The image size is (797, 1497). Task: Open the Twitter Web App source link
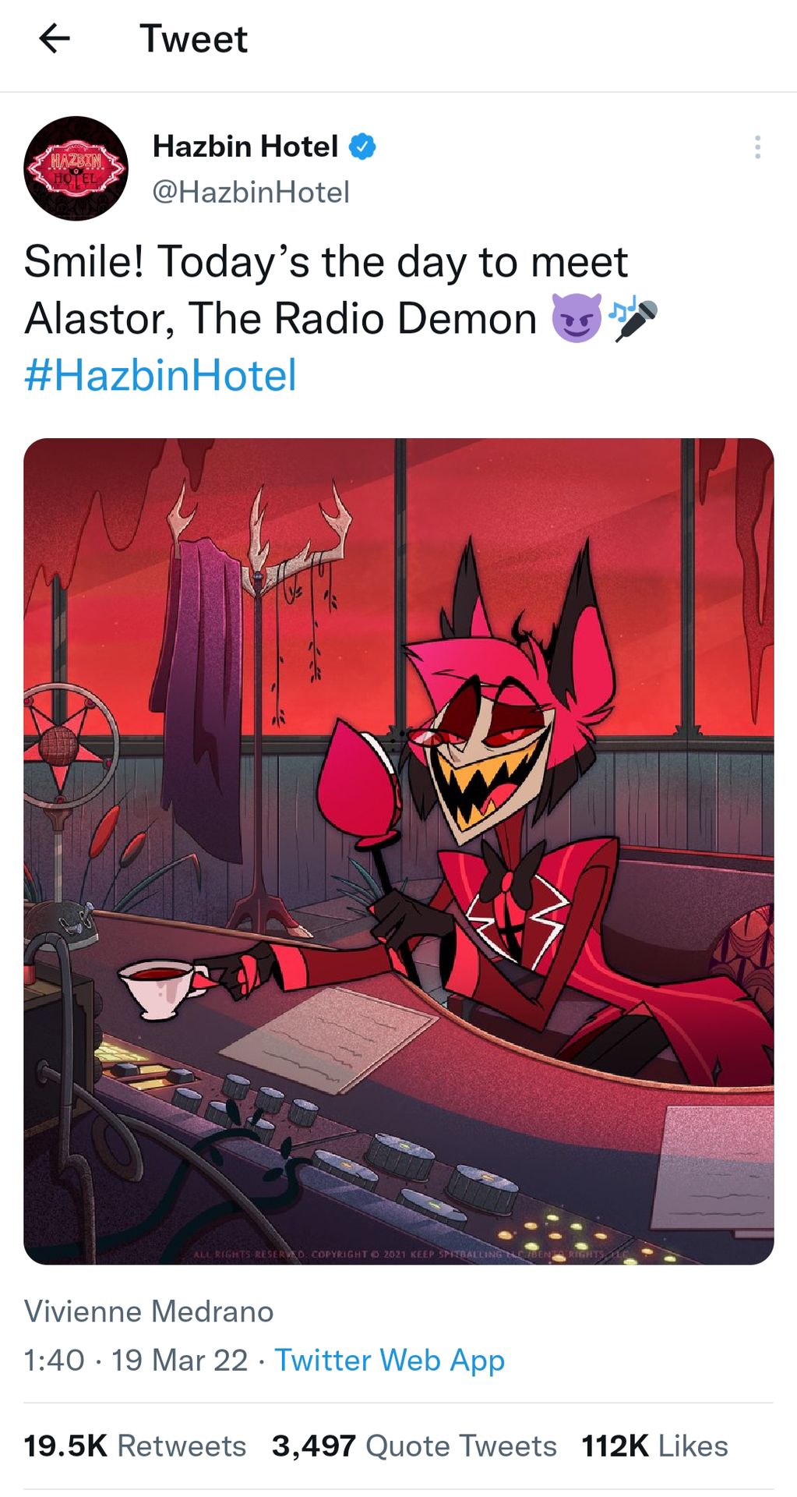(x=390, y=1360)
